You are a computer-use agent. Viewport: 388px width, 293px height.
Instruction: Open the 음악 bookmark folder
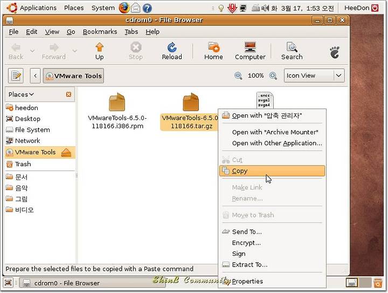(x=40, y=188)
